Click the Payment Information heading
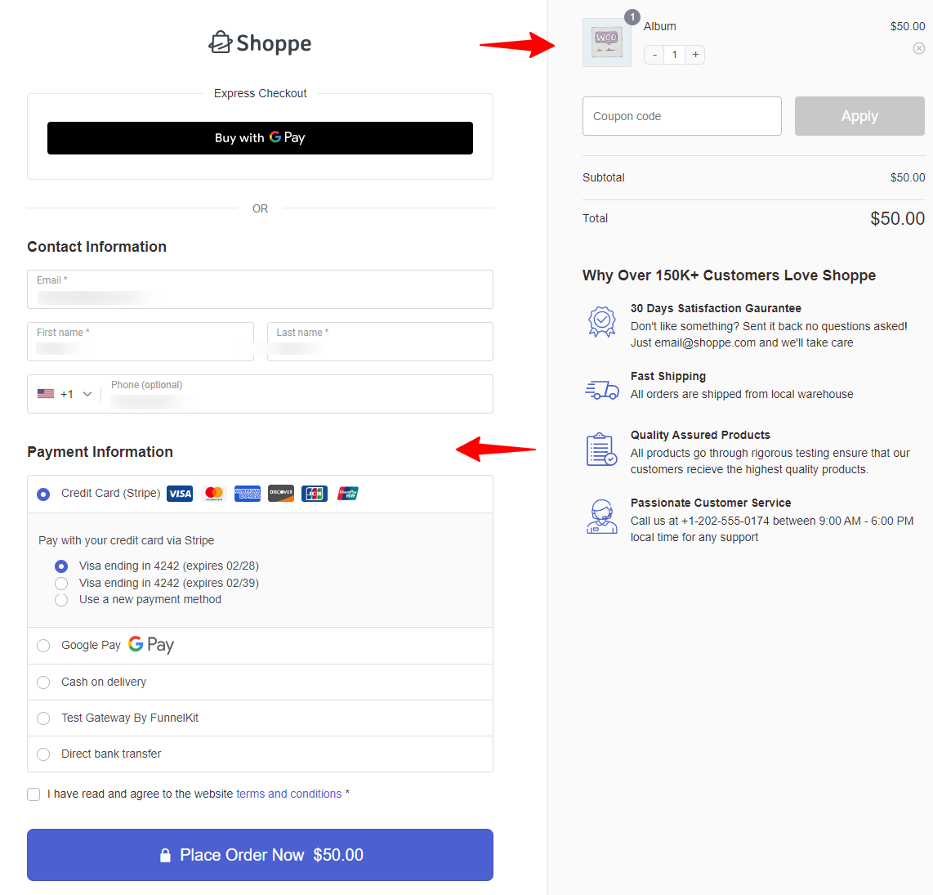 [100, 452]
